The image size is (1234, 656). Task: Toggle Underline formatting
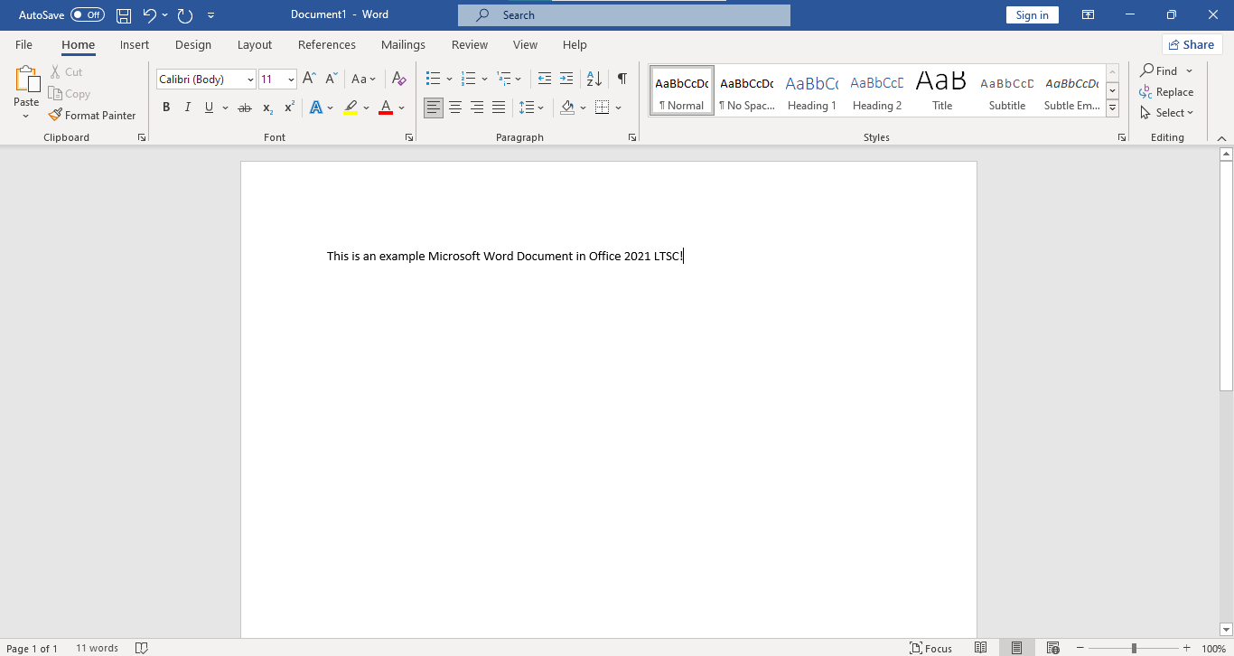pyautogui.click(x=209, y=108)
